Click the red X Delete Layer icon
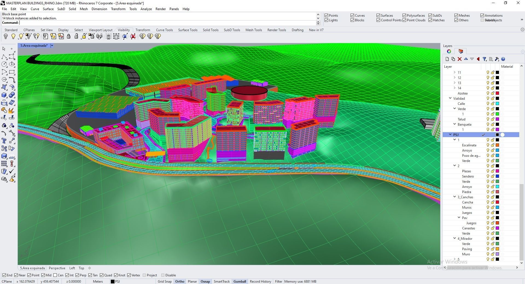 coord(460,59)
